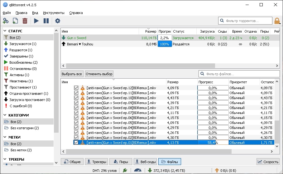Uncheck Gun x Sword ep.01 file checkbox
Image resolution: width=283 pixels, height=174 pixels.
[x=76, y=143]
